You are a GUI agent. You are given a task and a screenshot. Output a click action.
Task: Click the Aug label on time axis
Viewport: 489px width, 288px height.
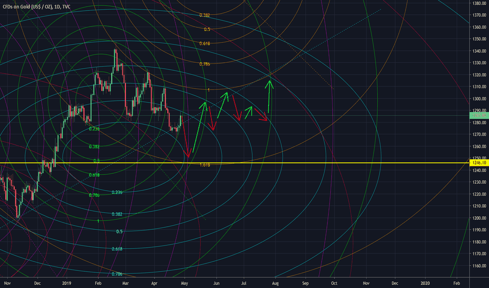(275, 283)
